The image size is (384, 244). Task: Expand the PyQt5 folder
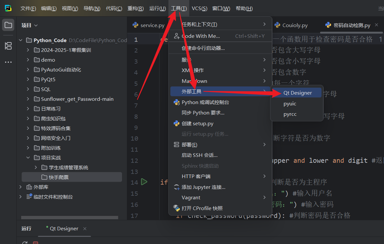[28, 79]
